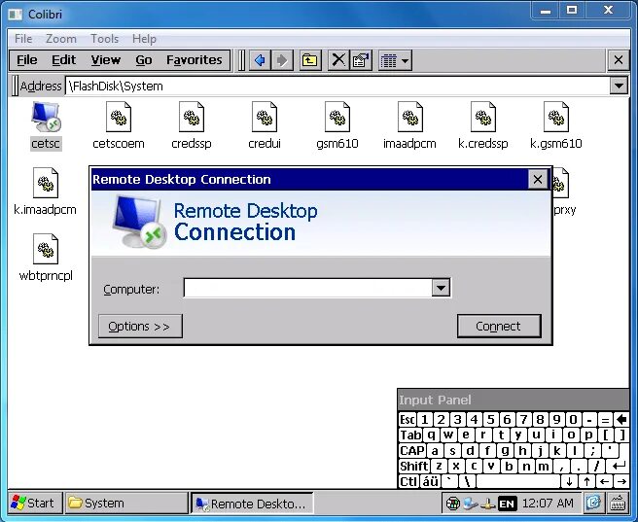Open the cetsc Remote Desktop file icon
This screenshot has width=638, height=522.
(46, 117)
